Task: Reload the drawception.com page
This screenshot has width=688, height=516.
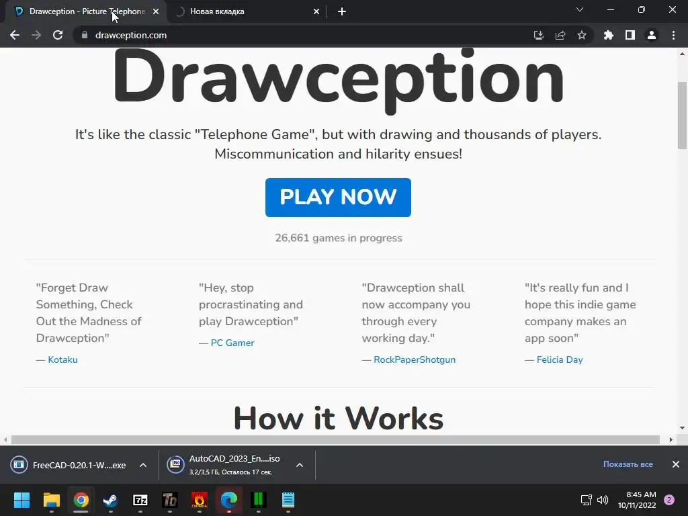Action: pyautogui.click(x=58, y=35)
